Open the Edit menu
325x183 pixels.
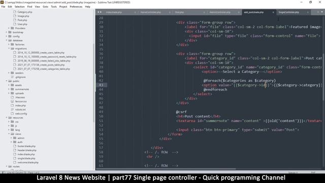pos(10,7)
